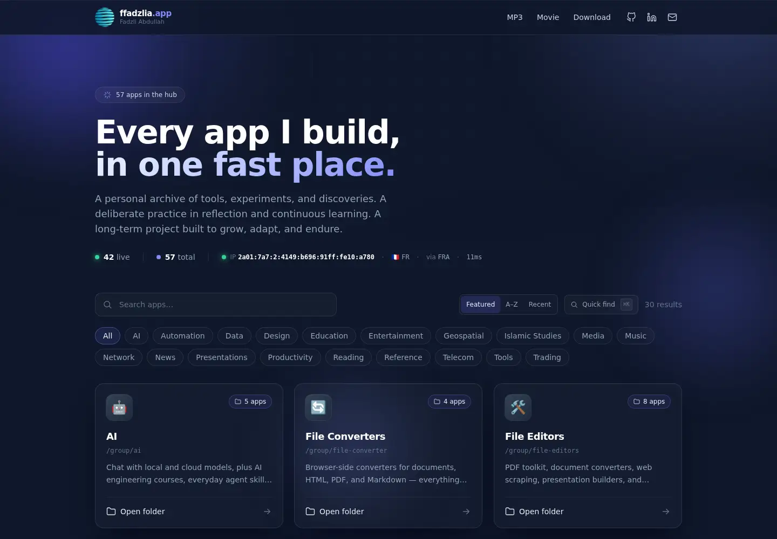This screenshot has width=777, height=539.
Task: Click the /group/file-editors path text
Action: point(542,451)
